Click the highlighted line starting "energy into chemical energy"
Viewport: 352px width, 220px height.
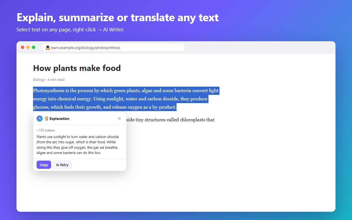coord(120,99)
